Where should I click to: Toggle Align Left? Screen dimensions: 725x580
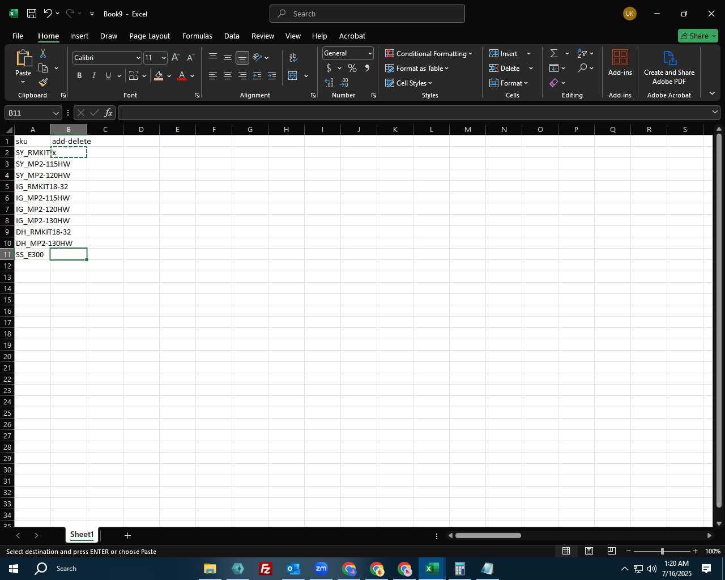point(213,76)
